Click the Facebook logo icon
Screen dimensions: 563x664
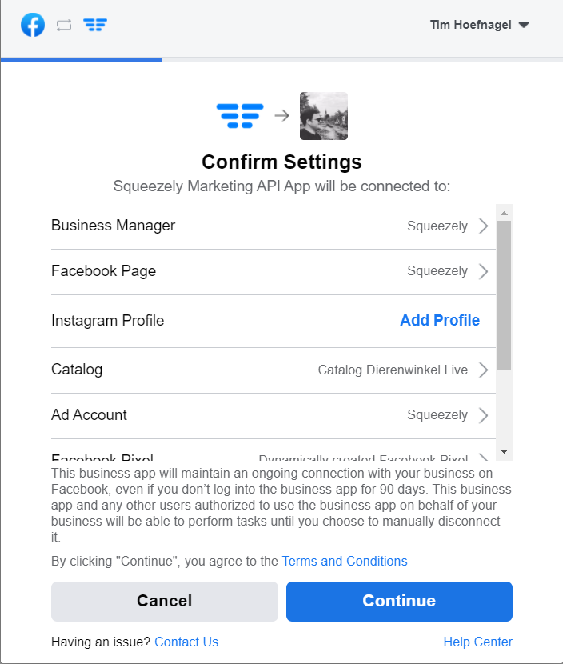[x=33, y=25]
